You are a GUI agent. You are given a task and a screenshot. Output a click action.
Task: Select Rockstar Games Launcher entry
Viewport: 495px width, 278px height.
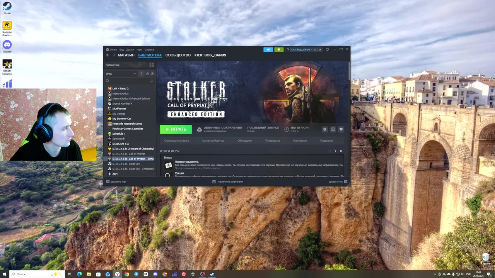tap(130, 129)
